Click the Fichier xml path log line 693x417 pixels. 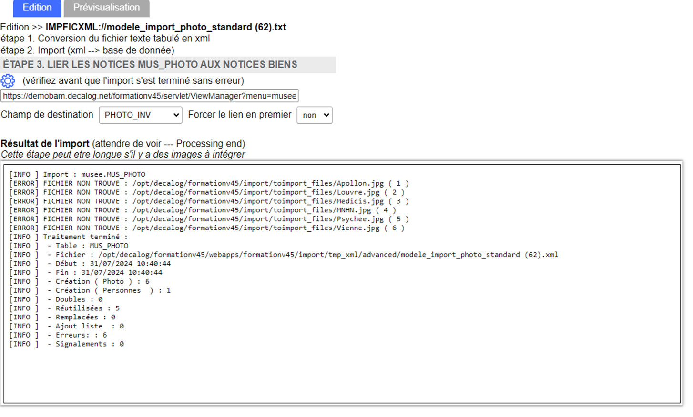(284, 255)
